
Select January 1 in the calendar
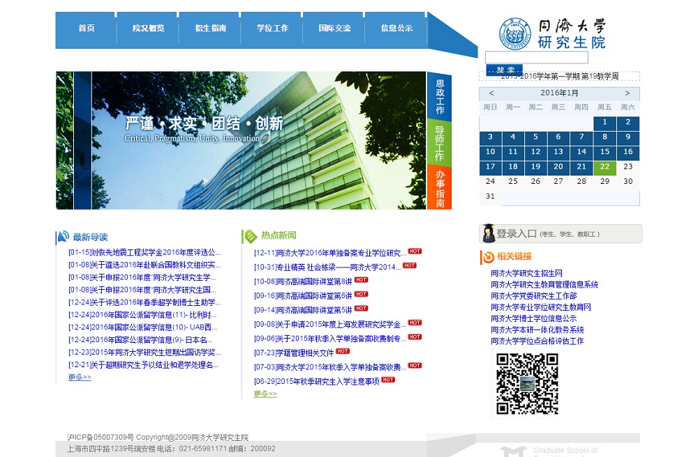[604, 123]
